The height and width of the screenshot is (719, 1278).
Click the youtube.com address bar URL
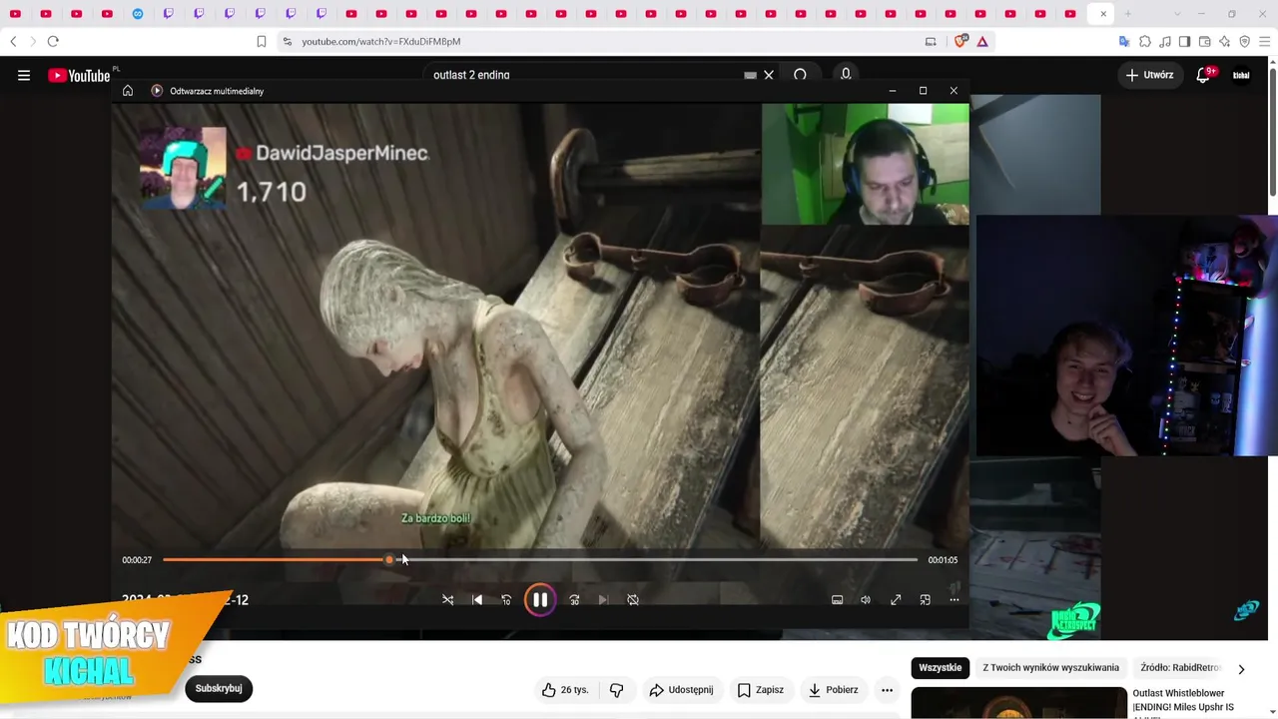point(381,42)
